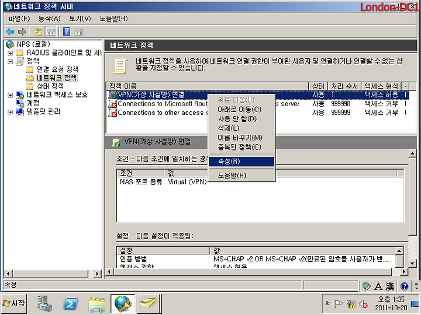
Task: Select the 네트워크 액세스 보호 icon
Action: [x=20, y=95]
